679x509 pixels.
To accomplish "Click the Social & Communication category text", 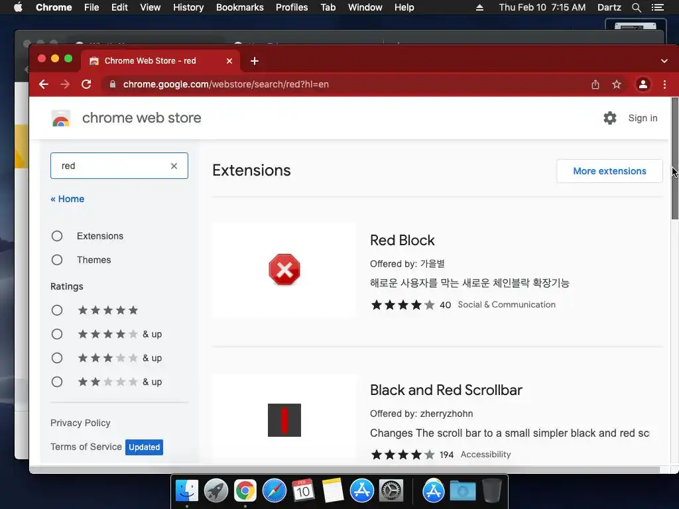I will click(507, 305).
